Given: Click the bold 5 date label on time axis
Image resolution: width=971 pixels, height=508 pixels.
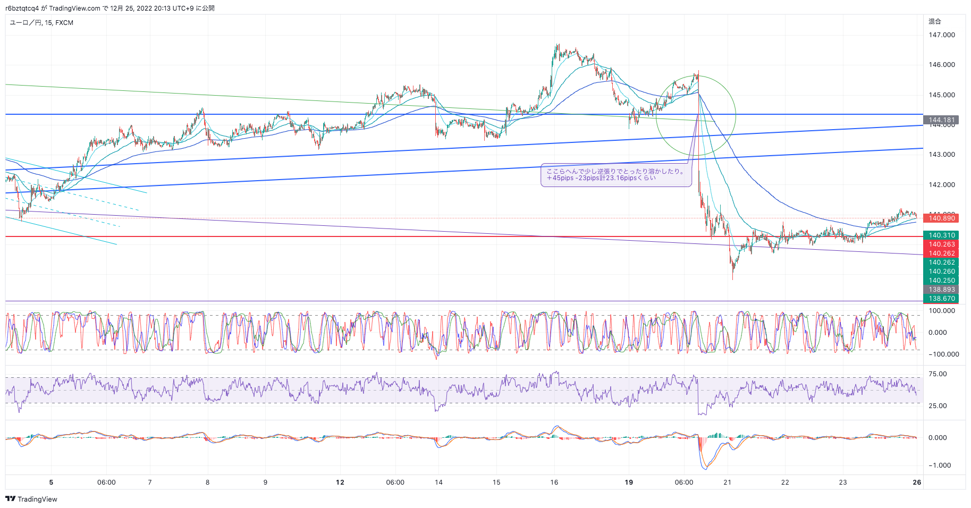Looking at the screenshot, I should point(51,482).
